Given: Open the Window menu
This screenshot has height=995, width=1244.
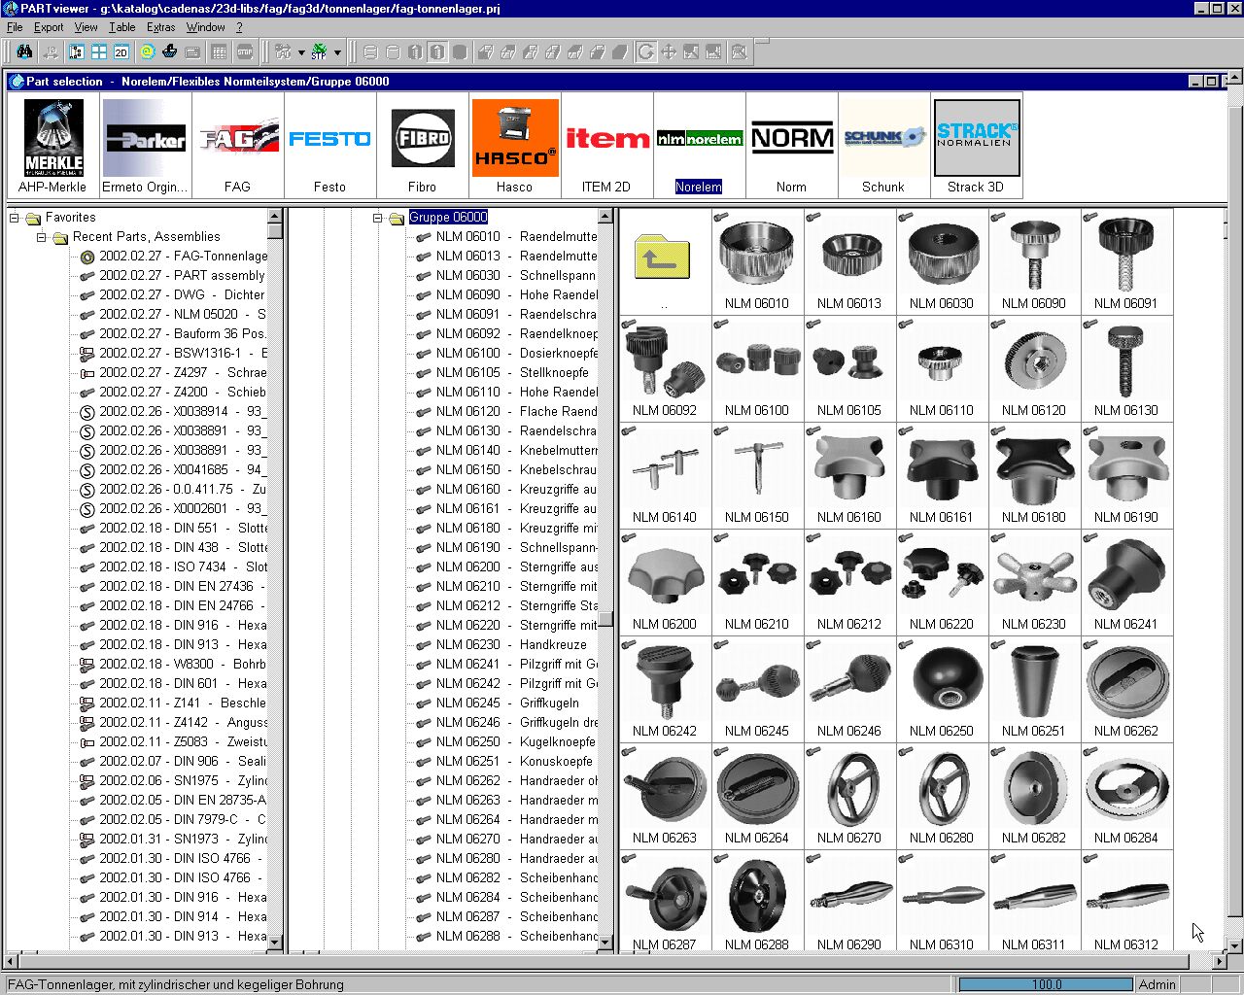Looking at the screenshot, I should click(206, 27).
